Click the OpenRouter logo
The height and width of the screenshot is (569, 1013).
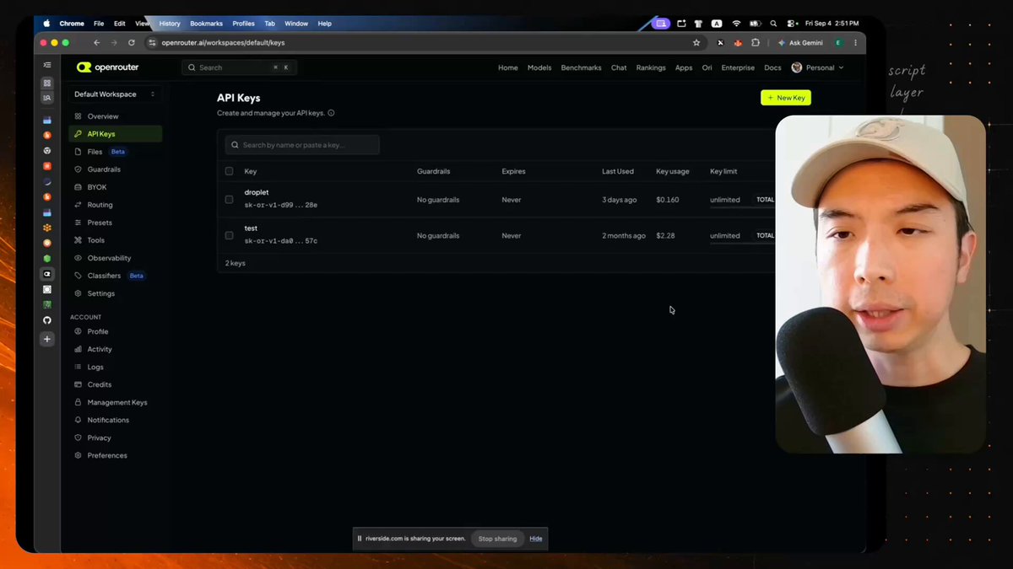click(x=107, y=67)
